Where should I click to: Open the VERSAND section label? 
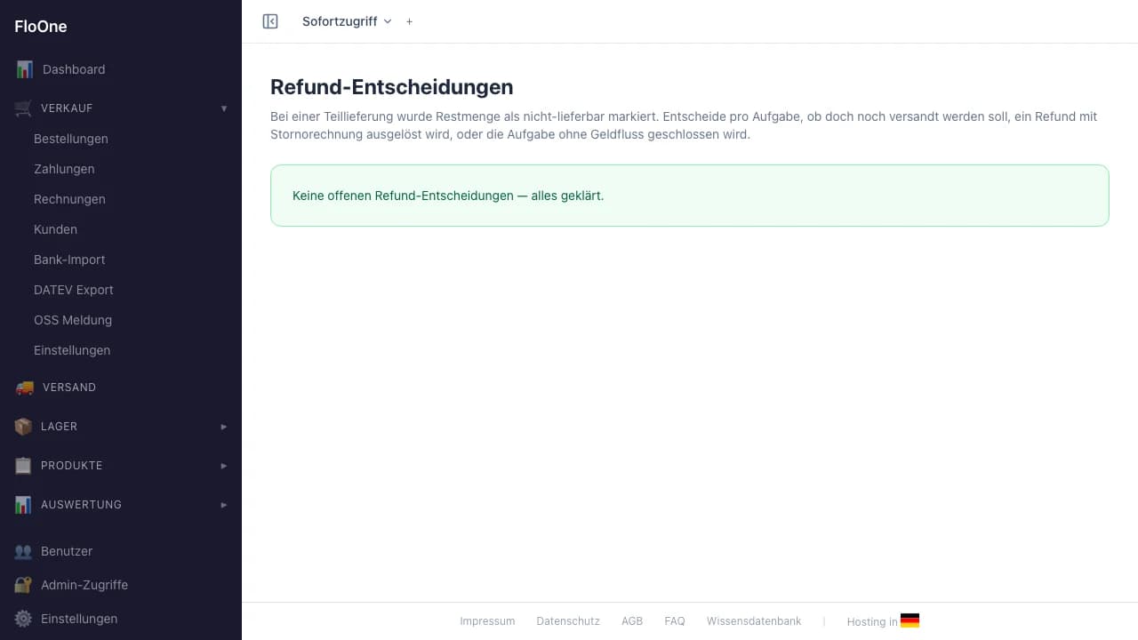[69, 388]
